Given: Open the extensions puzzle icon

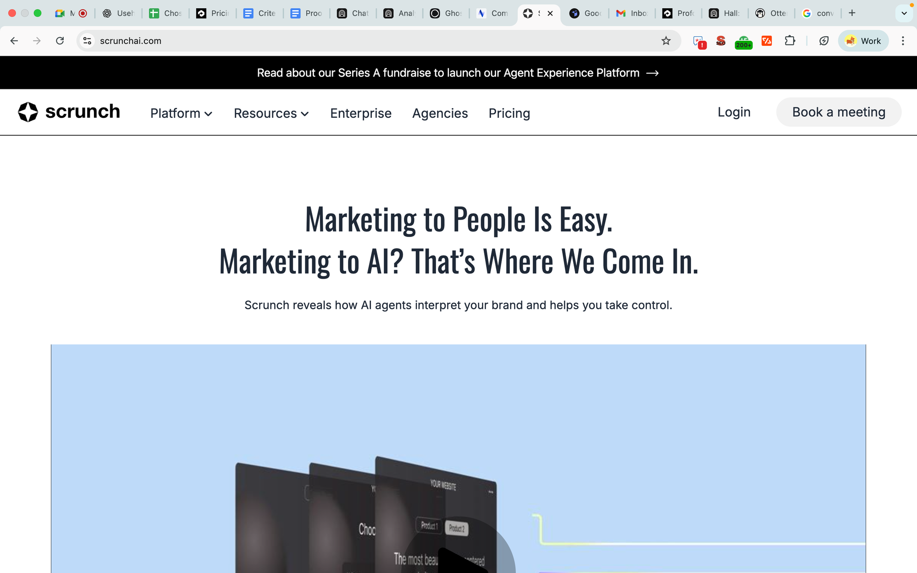Looking at the screenshot, I should [x=790, y=41].
